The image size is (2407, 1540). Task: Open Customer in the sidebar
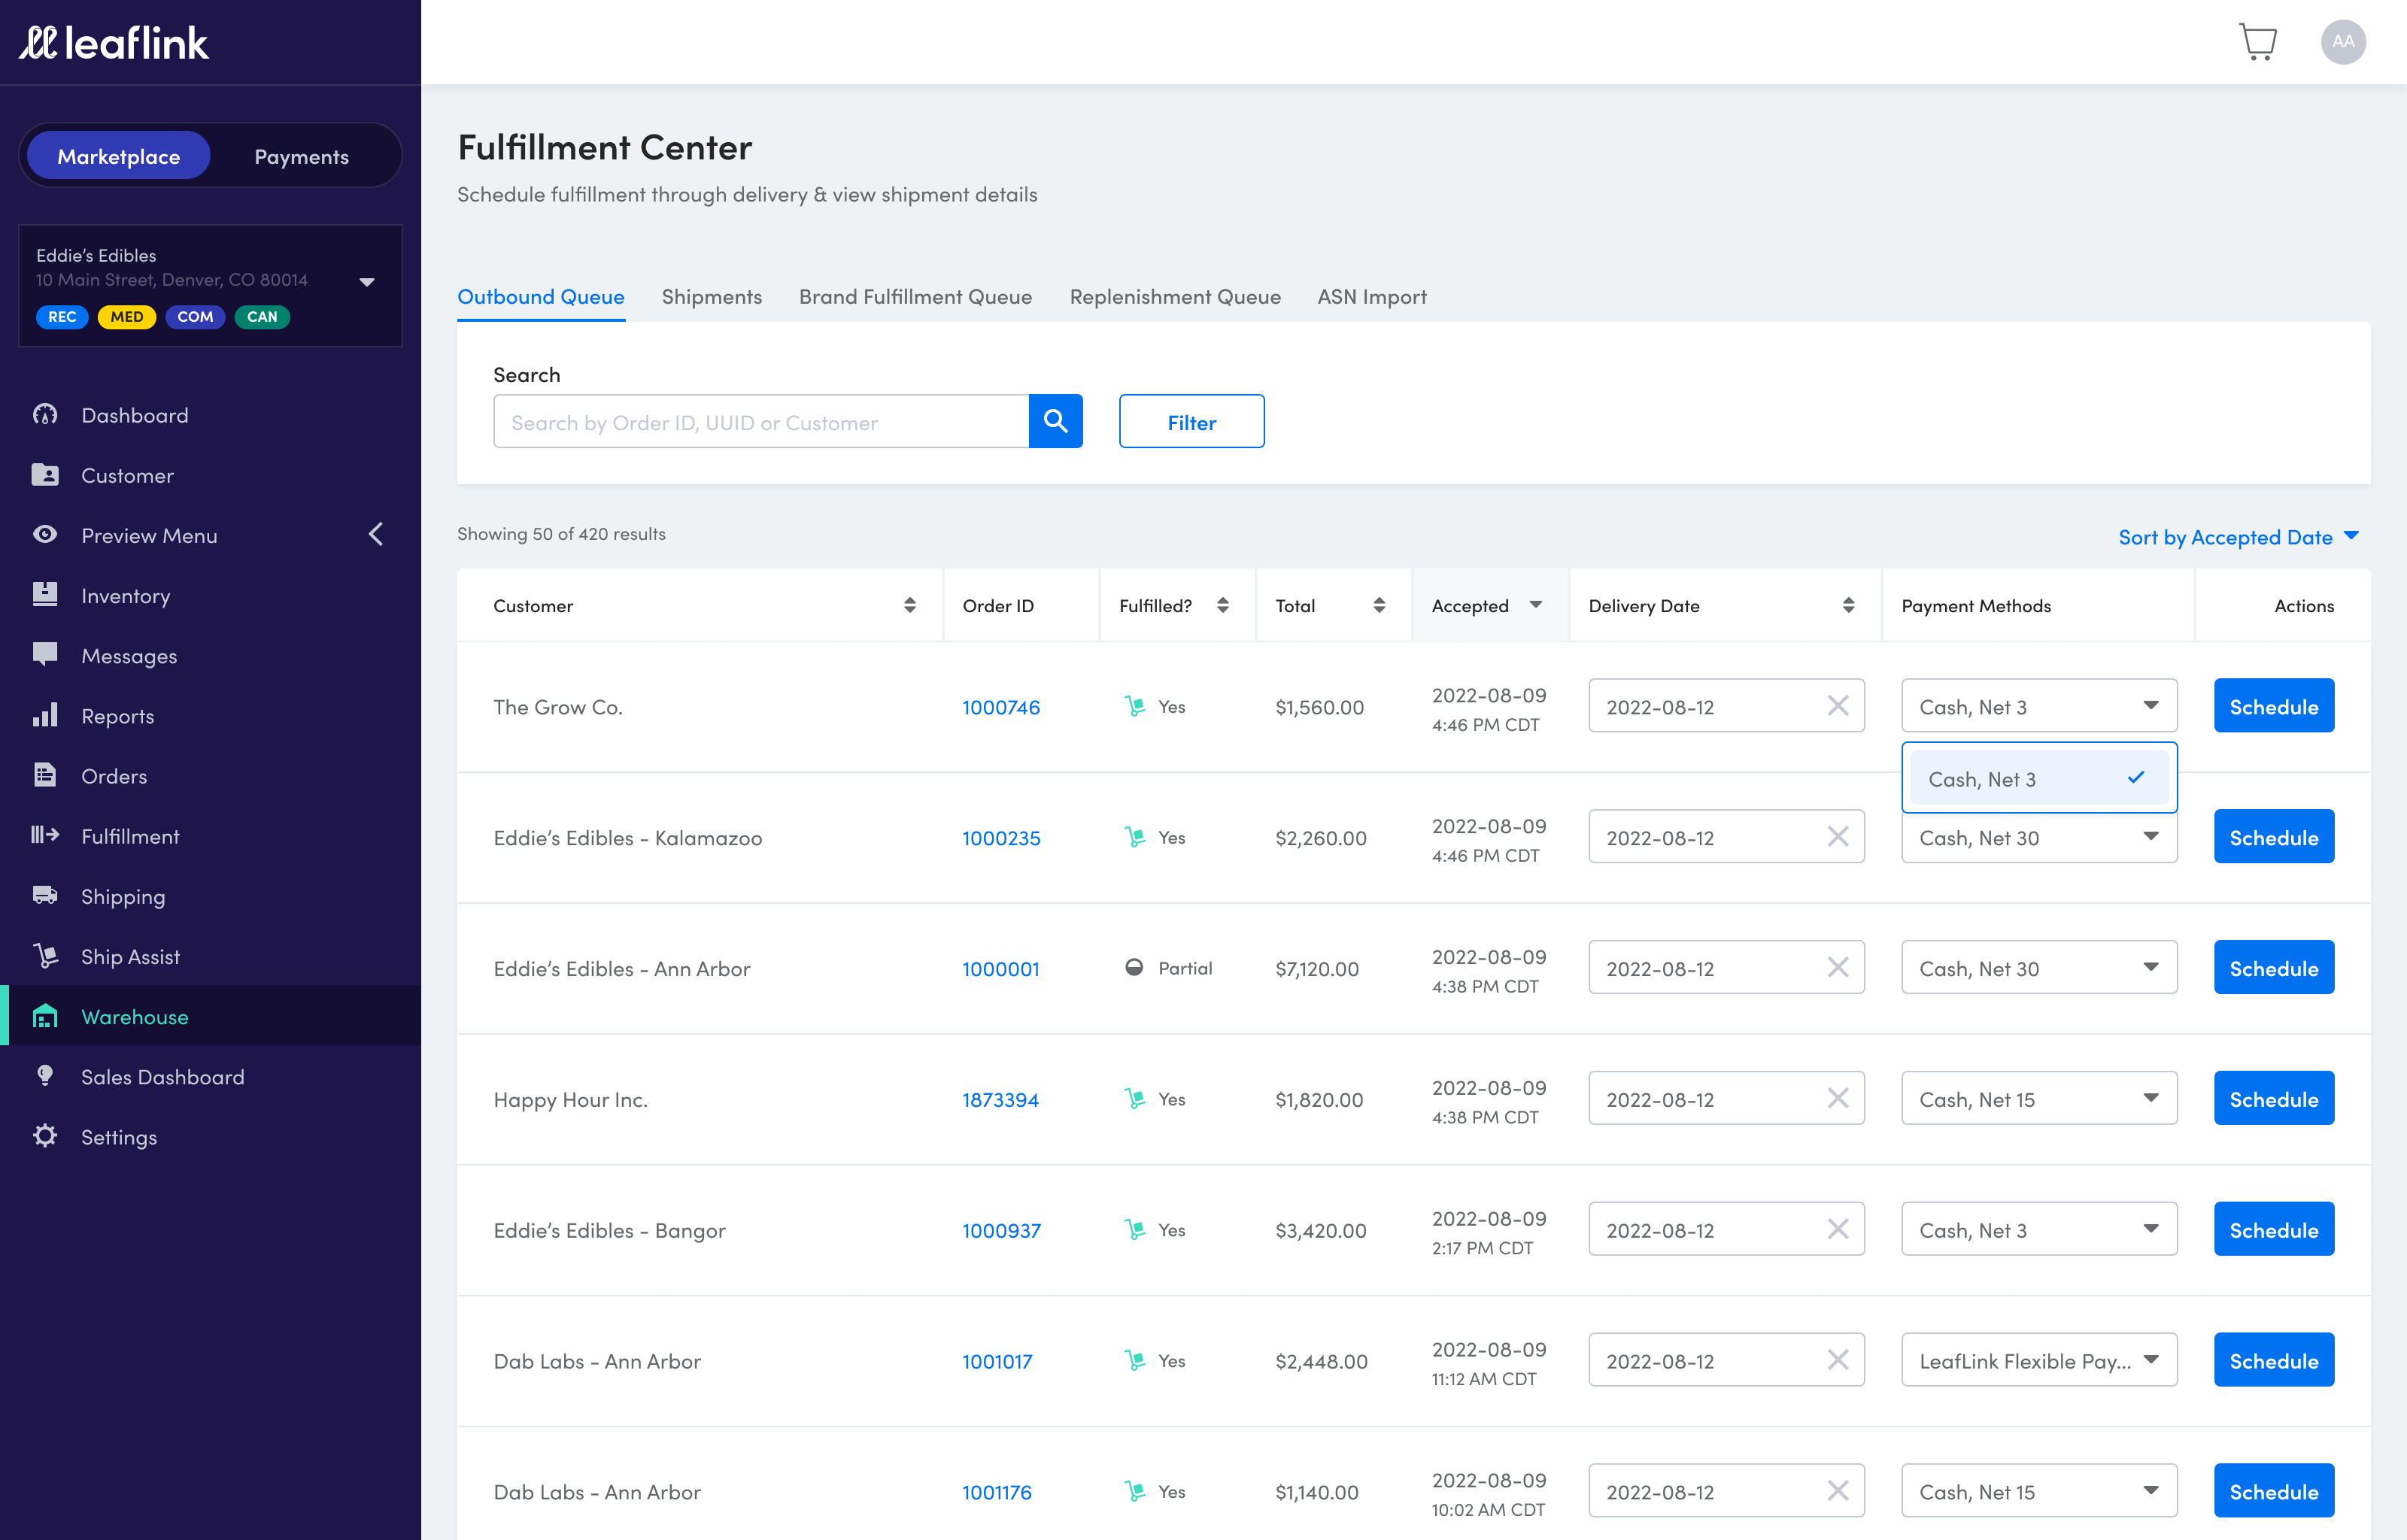(x=210, y=475)
